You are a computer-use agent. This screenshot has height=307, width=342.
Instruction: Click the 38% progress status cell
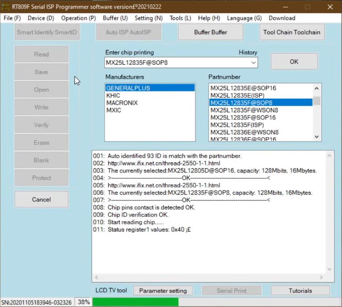coord(83,302)
